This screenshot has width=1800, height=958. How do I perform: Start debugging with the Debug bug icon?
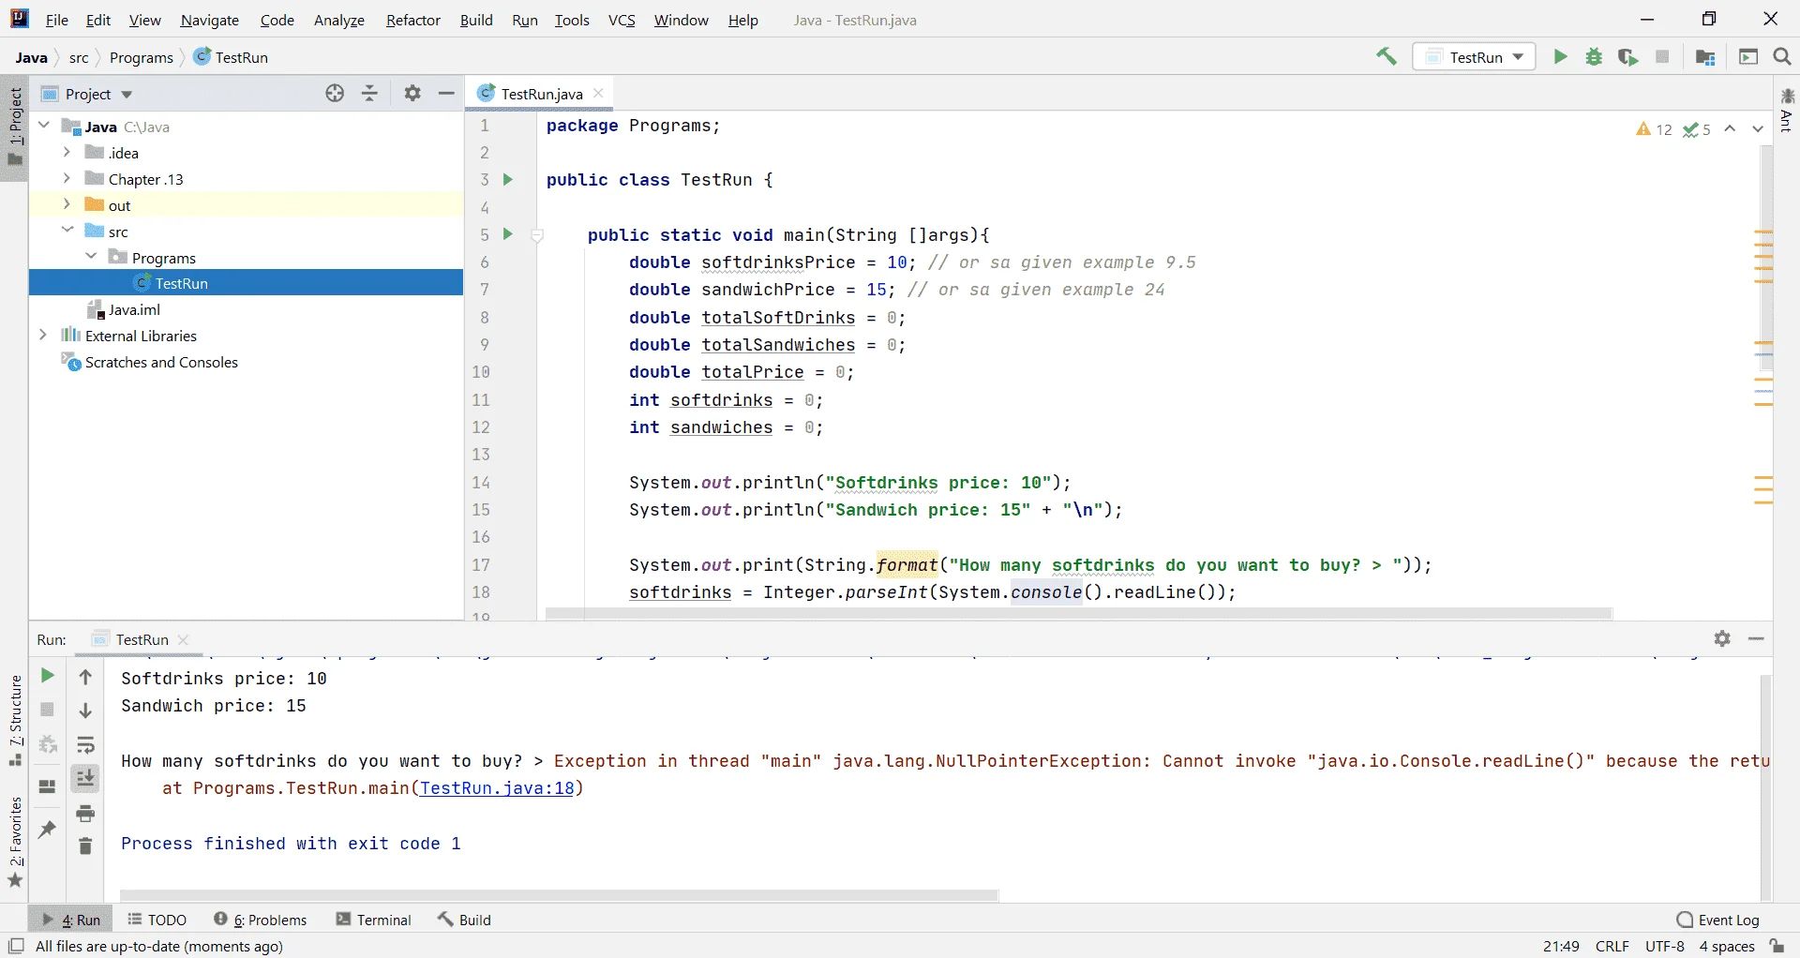pos(1594,57)
